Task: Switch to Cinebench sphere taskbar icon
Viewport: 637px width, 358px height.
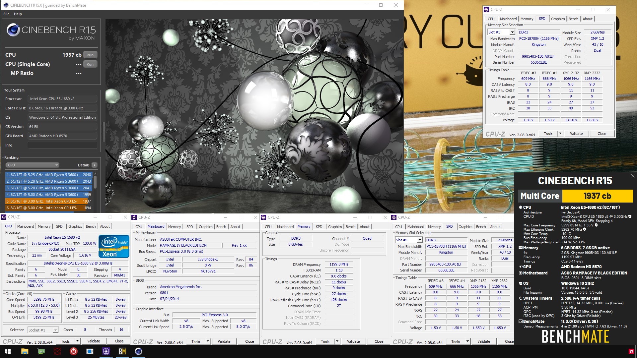Action: pos(139,351)
